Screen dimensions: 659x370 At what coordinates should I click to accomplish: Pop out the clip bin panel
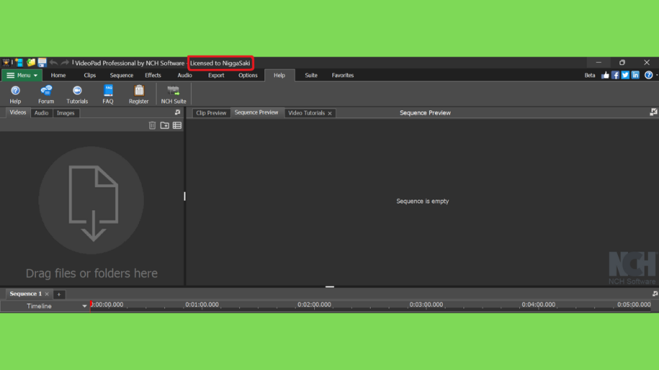tap(178, 112)
